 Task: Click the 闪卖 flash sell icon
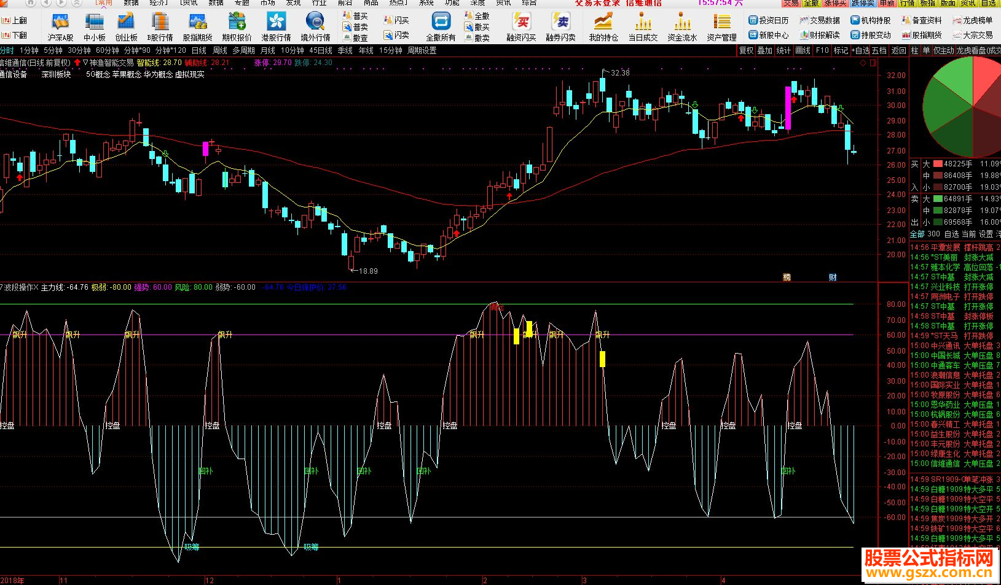[x=396, y=35]
